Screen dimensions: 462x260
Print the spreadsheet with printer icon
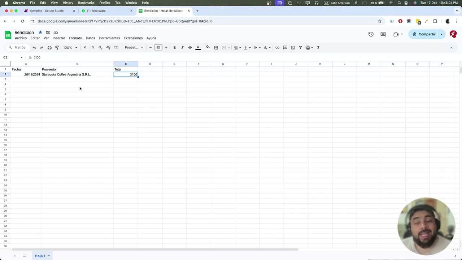tap(49, 48)
